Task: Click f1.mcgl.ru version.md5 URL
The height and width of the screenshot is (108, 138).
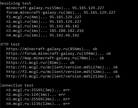Action: click(48, 67)
